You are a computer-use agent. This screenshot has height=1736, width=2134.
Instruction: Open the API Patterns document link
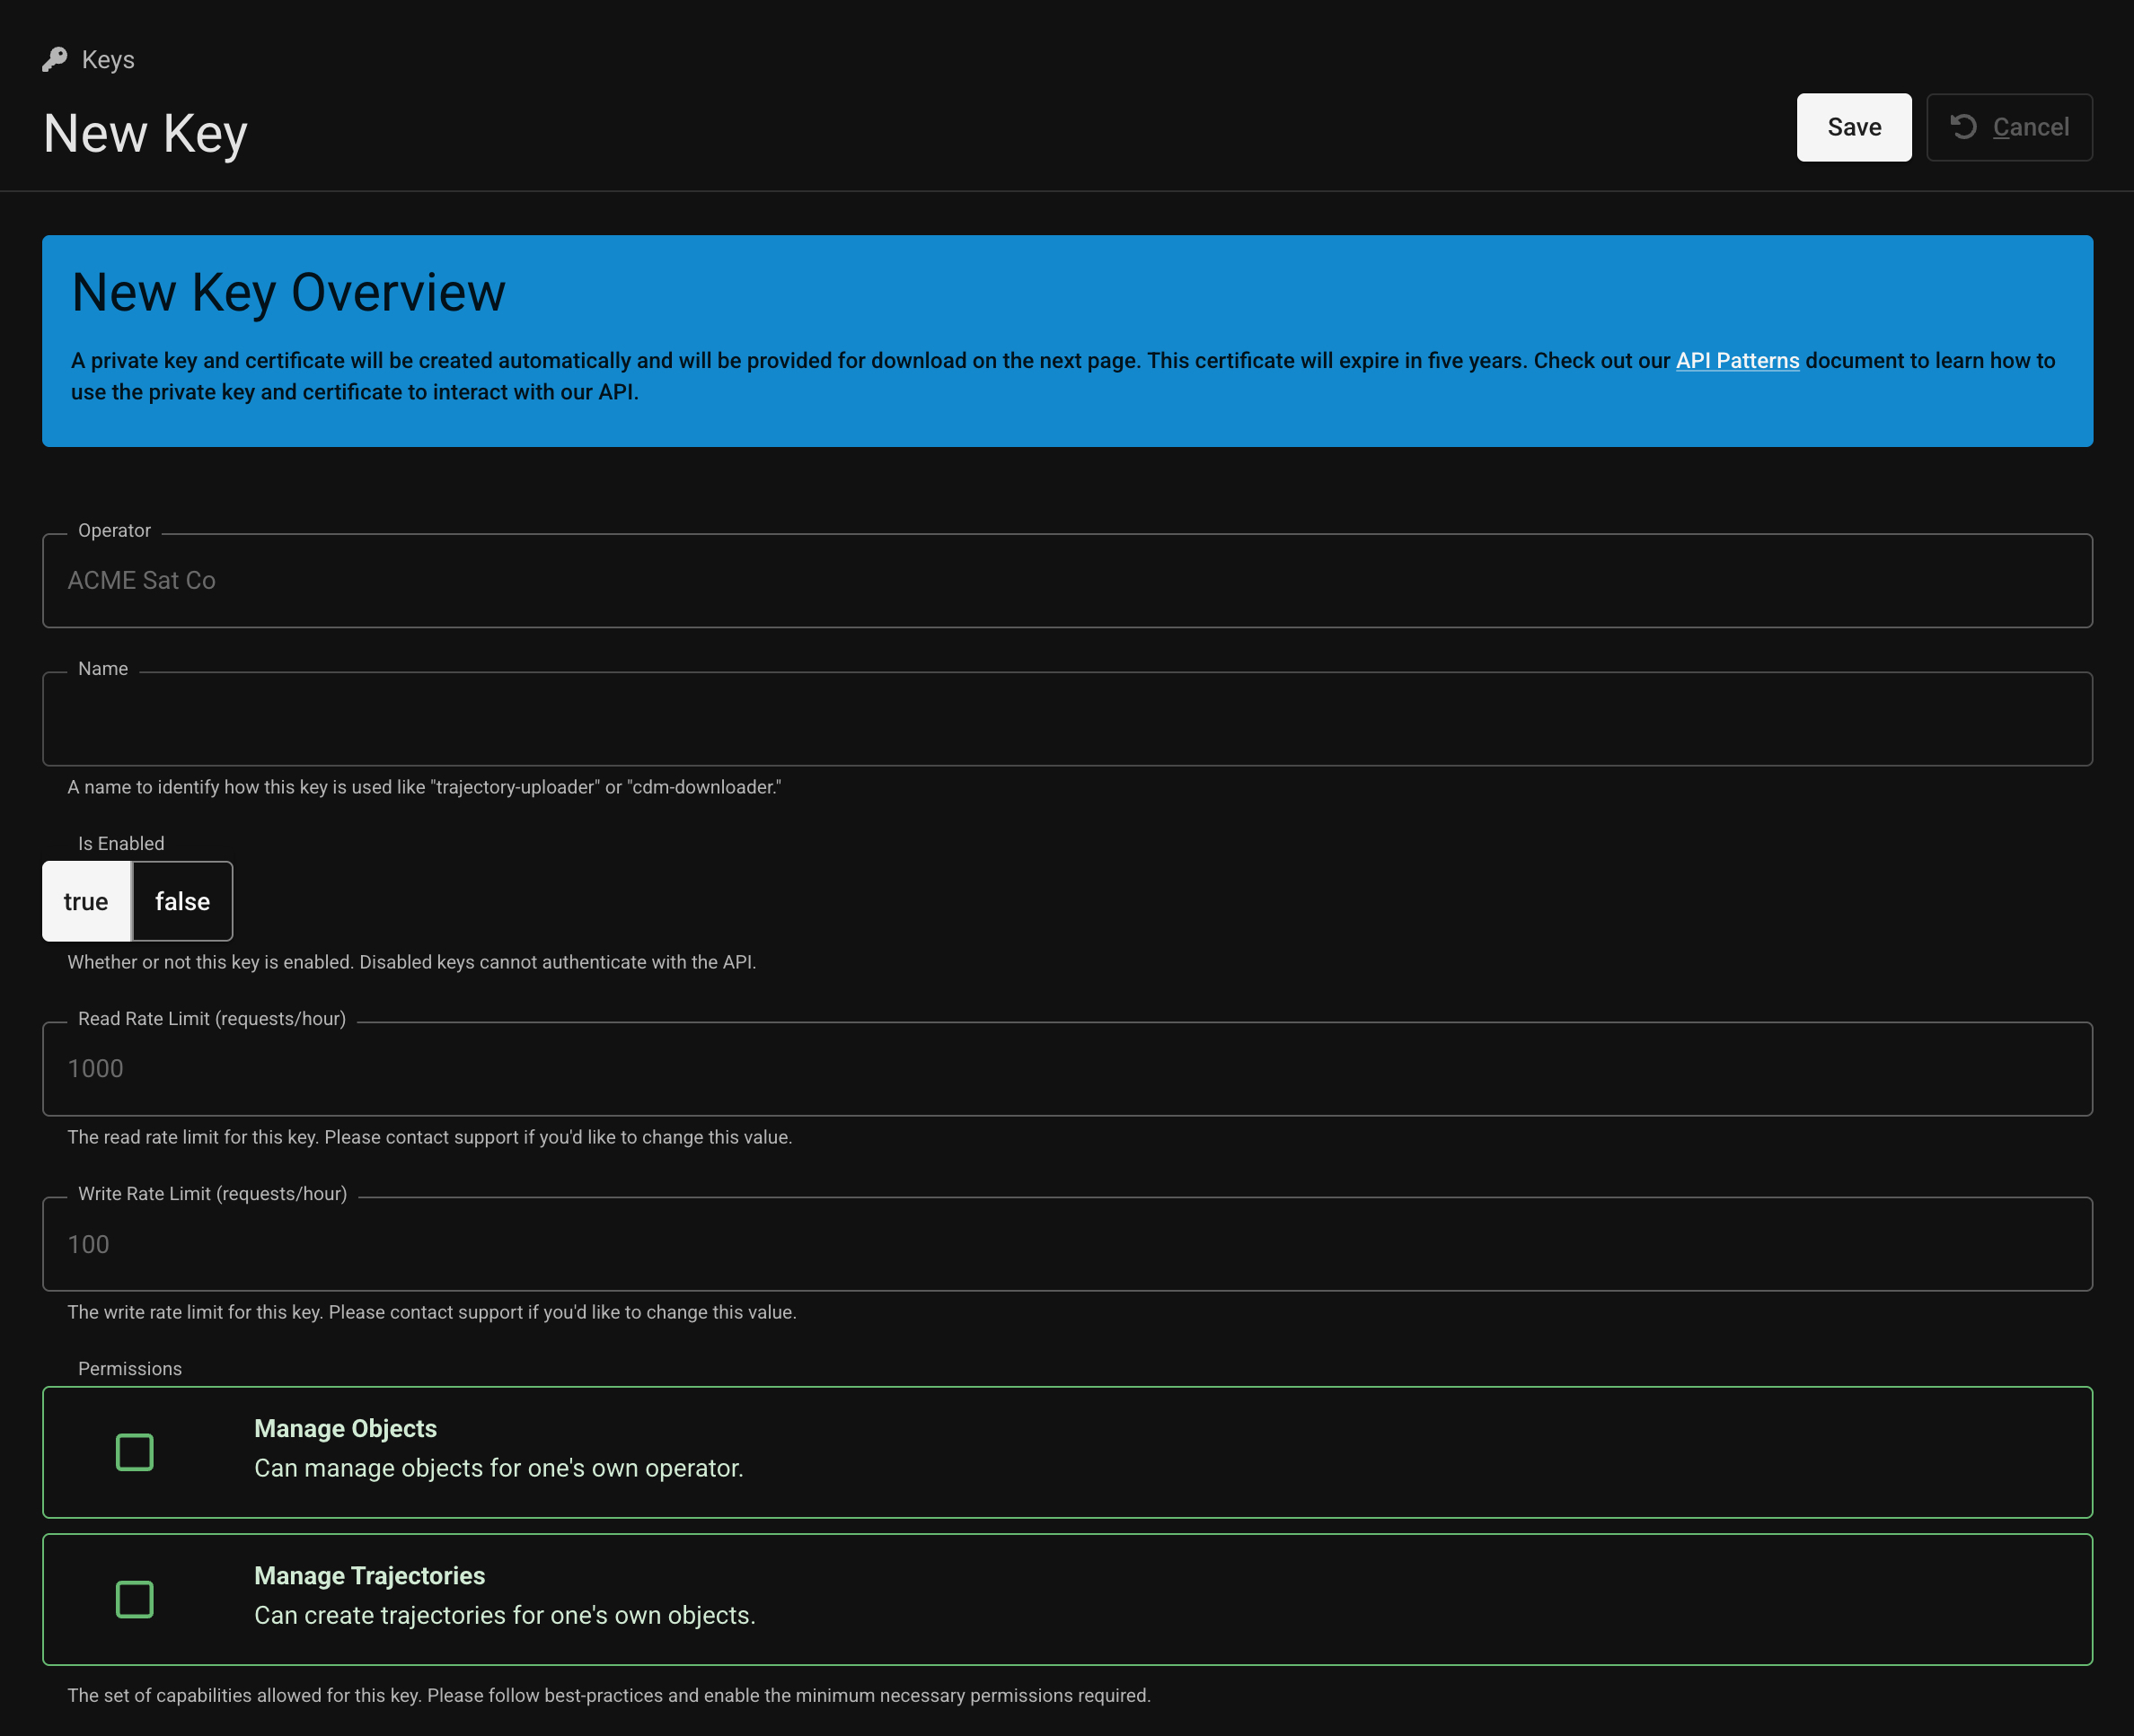(1737, 361)
